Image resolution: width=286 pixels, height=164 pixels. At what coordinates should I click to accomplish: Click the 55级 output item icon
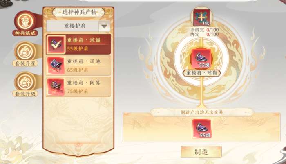coord(202,129)
